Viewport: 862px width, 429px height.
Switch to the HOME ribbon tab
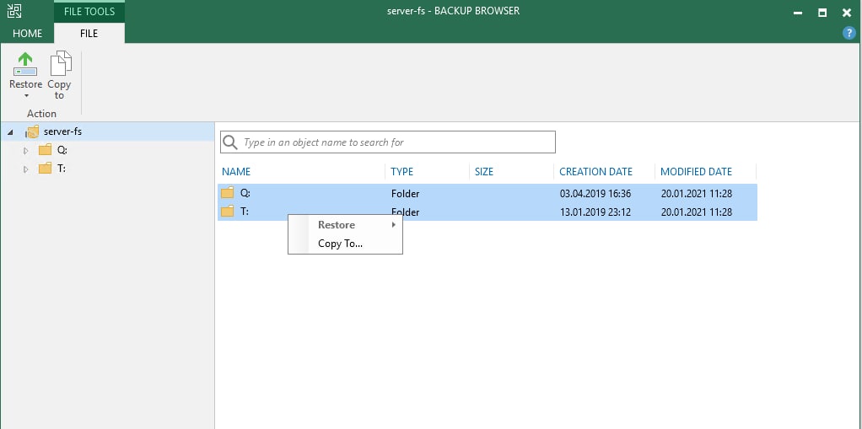click(x=27, y=34)
